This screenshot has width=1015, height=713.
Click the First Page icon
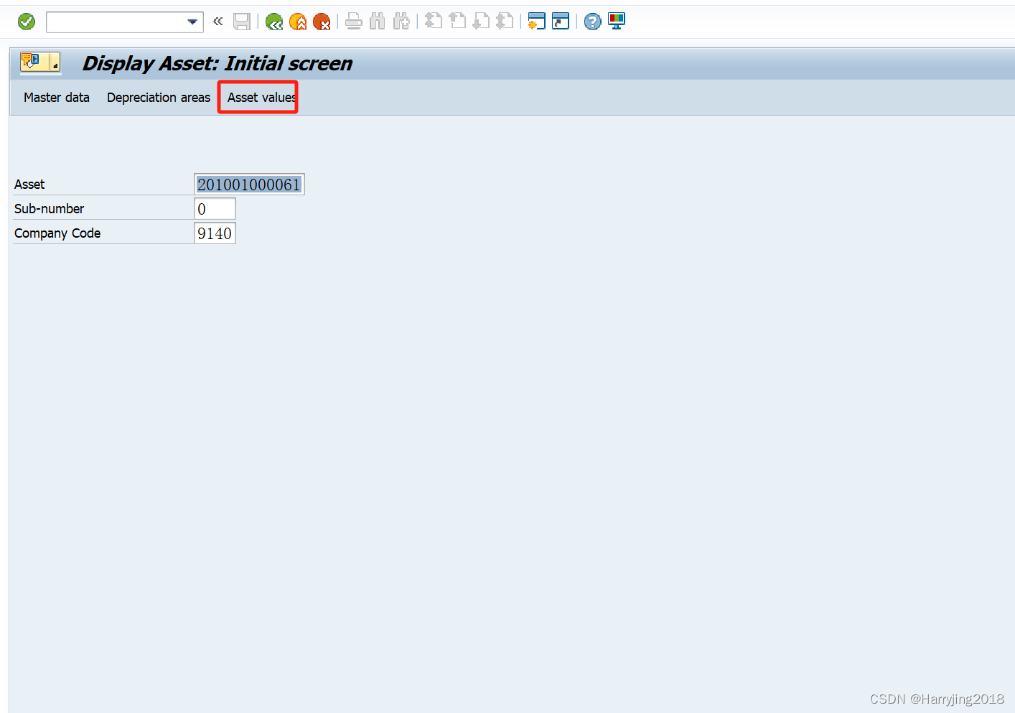(433, 22)
